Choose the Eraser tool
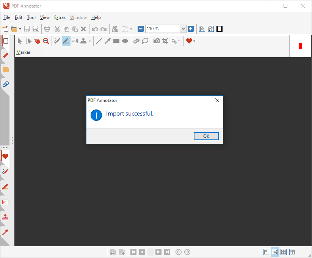 pos(136,41)
